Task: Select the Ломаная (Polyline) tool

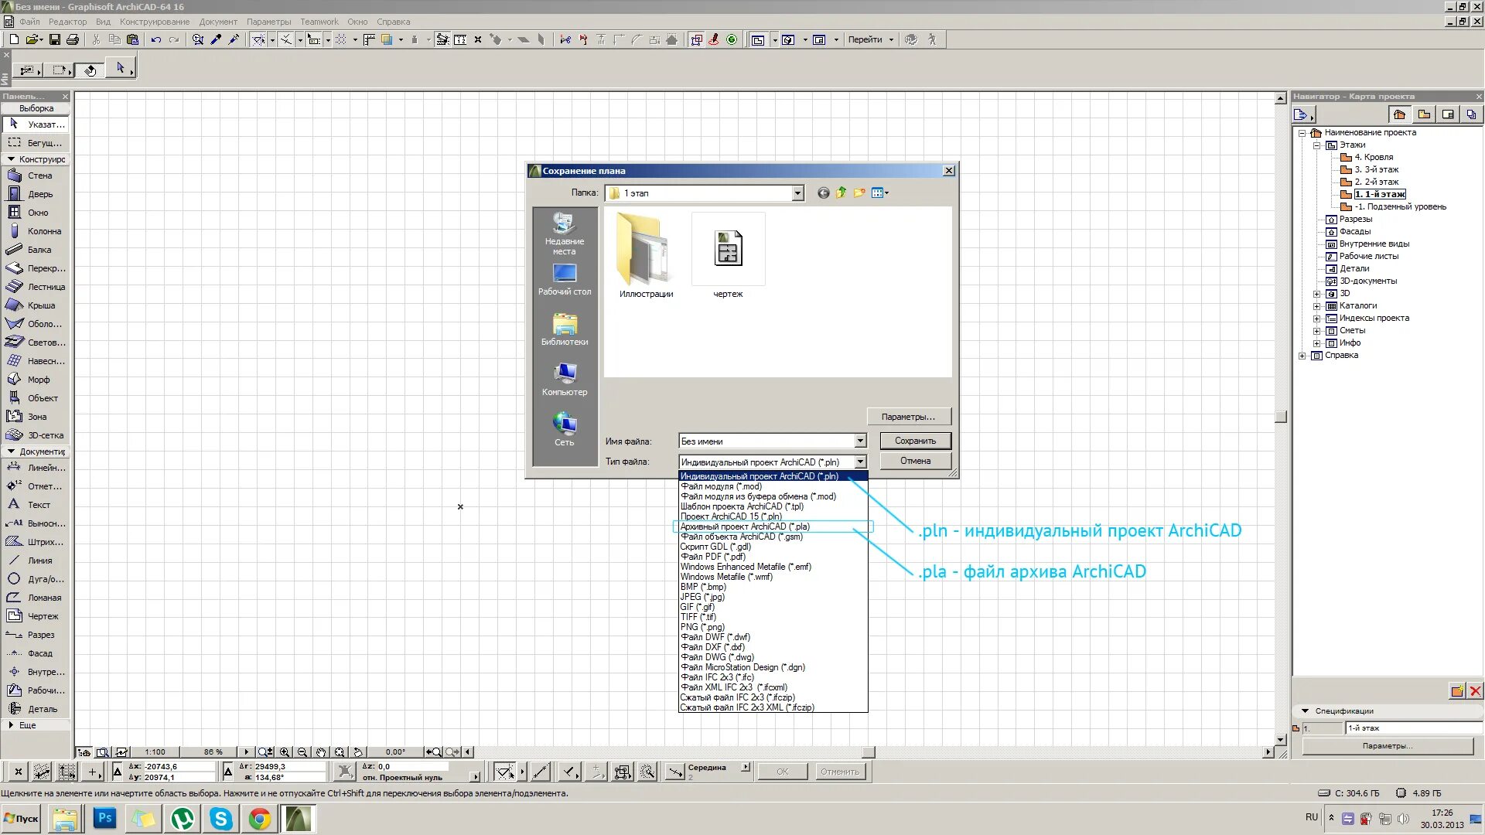Action: coord(36,598)
